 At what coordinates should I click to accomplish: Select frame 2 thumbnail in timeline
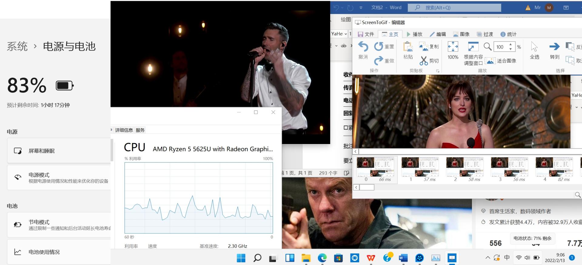tap(464, 167)
